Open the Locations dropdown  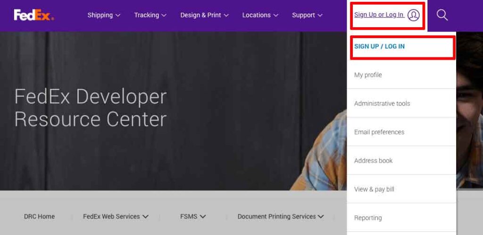coord(260,15)
